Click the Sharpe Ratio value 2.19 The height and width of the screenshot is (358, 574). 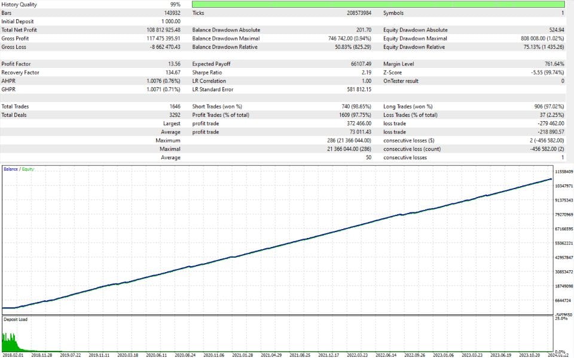click(x=367, y=72)
